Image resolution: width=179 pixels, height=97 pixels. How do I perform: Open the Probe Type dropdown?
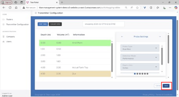(x=140, y=48)
